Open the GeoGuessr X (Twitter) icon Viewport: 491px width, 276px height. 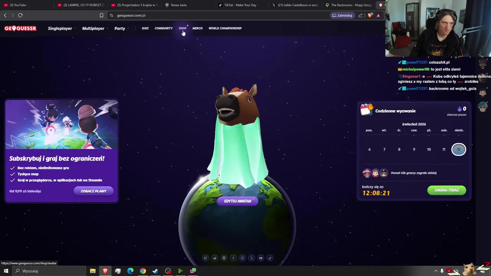(x=252, y=258)
